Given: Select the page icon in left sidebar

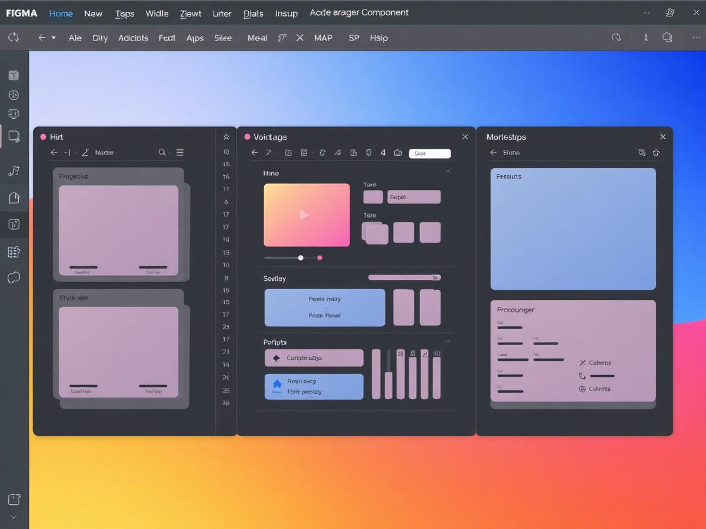Looking at the screenshot, I should [14, 197].
